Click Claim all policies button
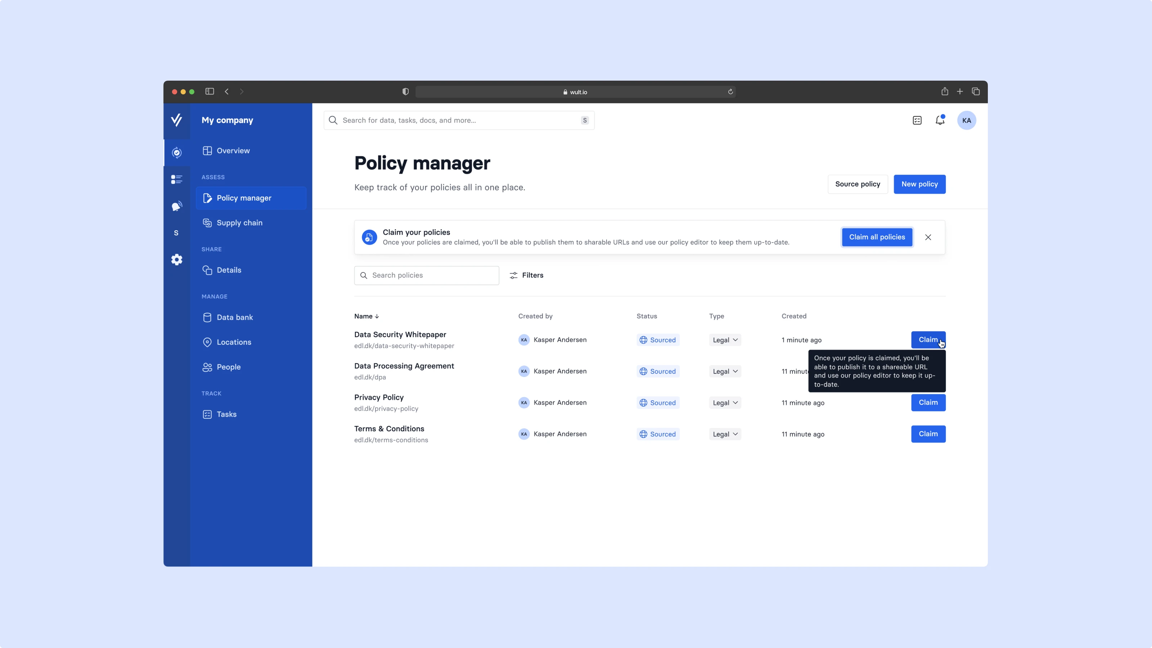Image resolution: width=1152 pixels, height=648 pixels. pos(877,238)
